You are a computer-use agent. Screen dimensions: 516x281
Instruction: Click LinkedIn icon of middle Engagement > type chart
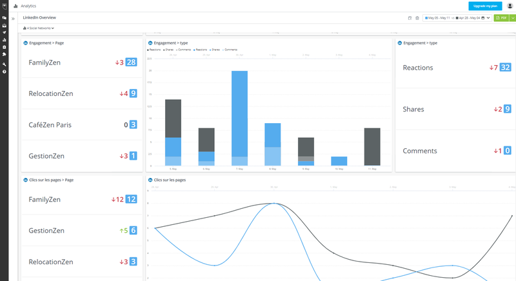tap(150, 43)
